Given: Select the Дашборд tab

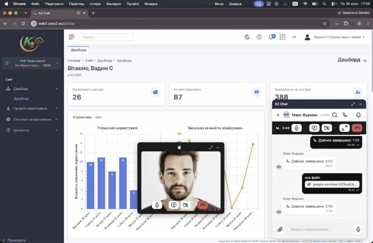Looking at the screenshot, I should (78, 50).
